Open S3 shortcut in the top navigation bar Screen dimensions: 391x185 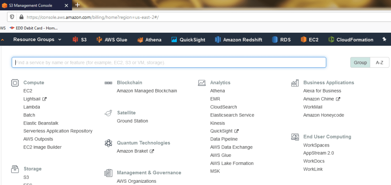[x=79, y=40]
